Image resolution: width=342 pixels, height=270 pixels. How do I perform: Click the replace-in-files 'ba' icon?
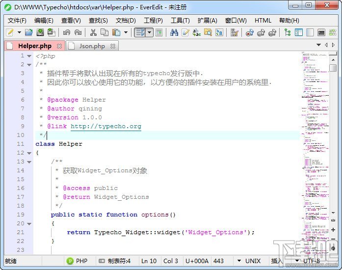coord(219,32)
